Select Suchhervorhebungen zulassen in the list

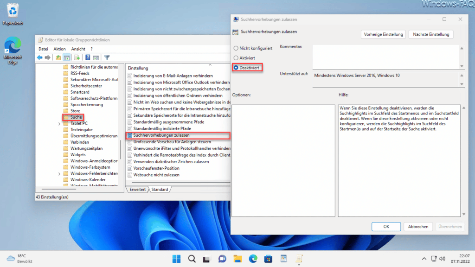point(178,135)
